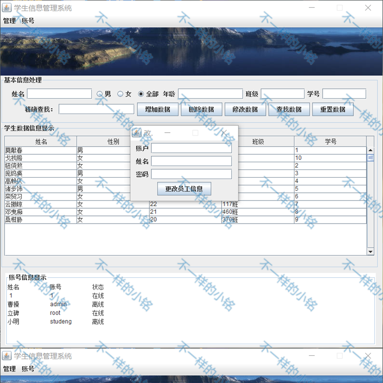Click the 学号 input field
Image resolution: width=383 pixels, height=383 pixels.
(x=344, y=94)
